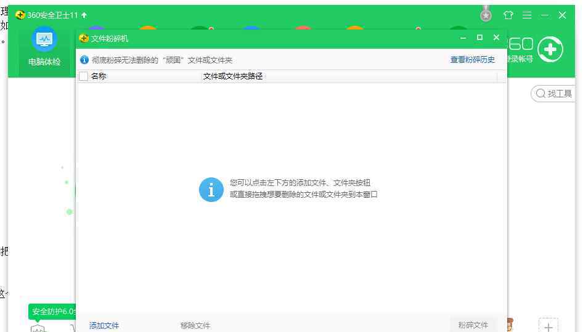The image size is (583, 332).
Task: Click 移除文件 button
Action: click(195, 325)
